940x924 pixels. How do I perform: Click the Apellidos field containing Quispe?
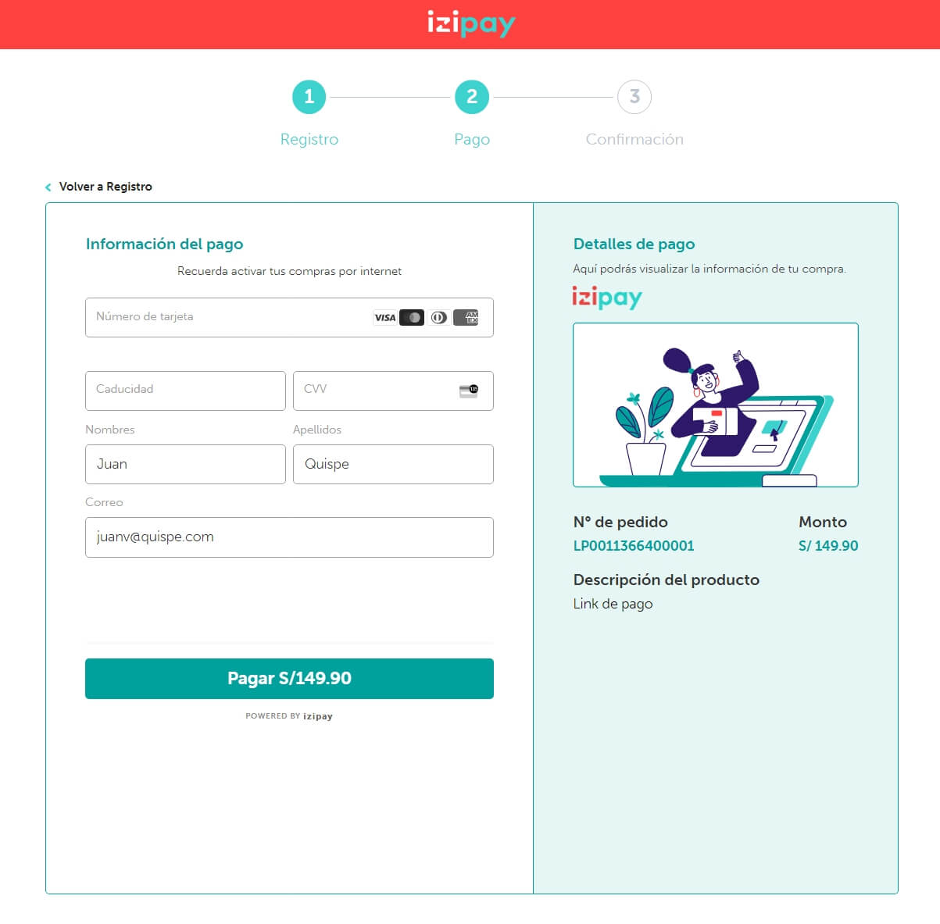[393, 464]
